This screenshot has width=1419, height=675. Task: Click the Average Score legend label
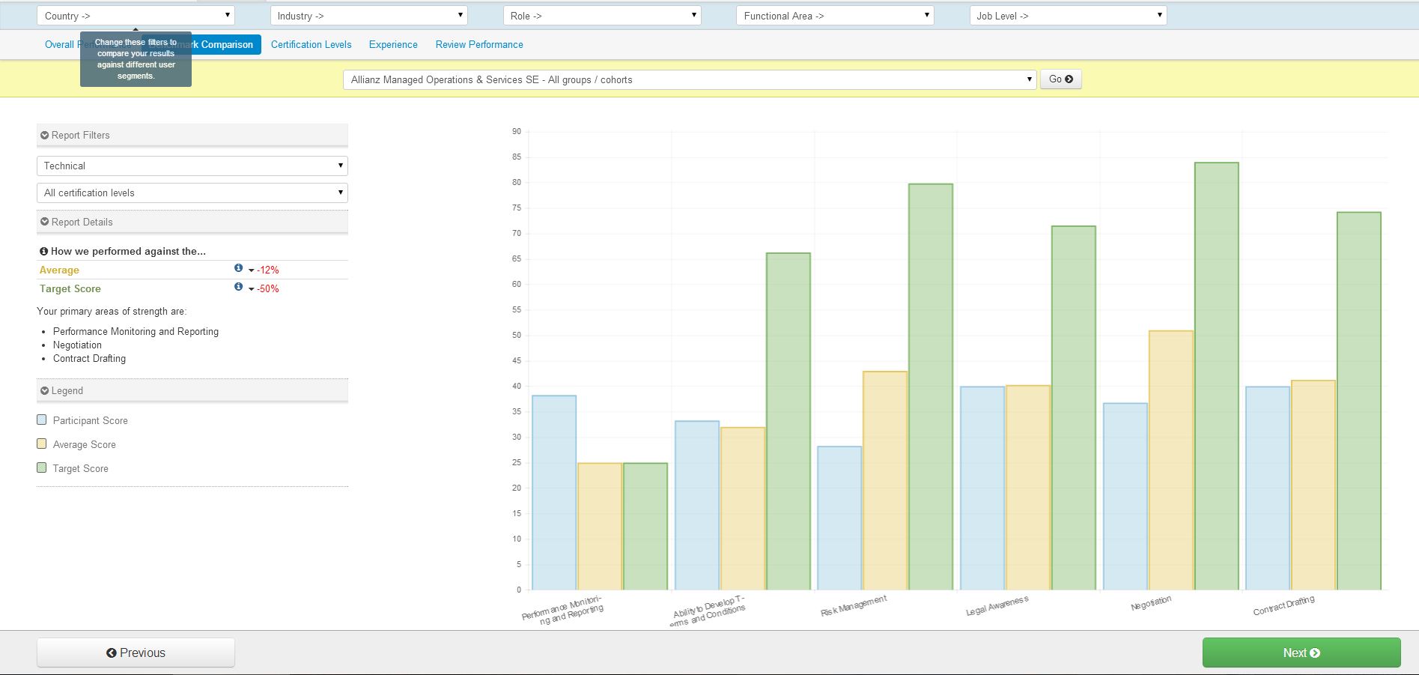[x=85, y=444]
